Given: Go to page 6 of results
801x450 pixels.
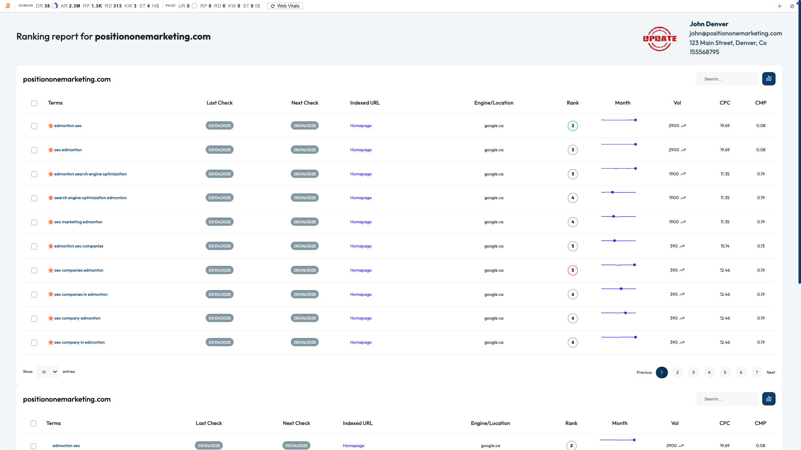Looking at the screenshot, I should click(x=741, y=372).
